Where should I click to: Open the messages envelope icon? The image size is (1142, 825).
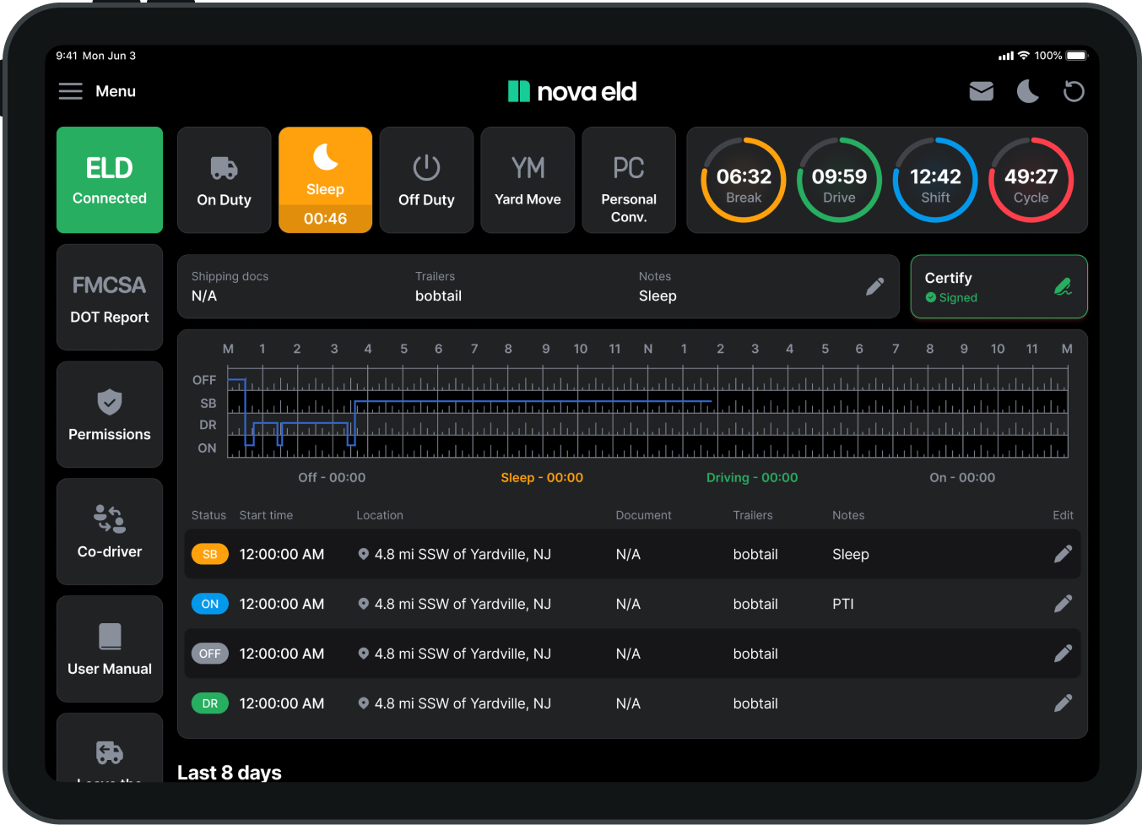(x=981, y=91)
